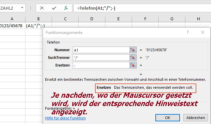Screen dimensions: 211x124
Task: Expand the Name Box dropdown arrow
Action: click(22, 8)
